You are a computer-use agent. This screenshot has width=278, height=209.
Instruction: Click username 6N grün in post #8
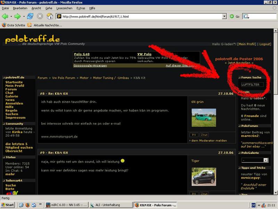(197, 102)
